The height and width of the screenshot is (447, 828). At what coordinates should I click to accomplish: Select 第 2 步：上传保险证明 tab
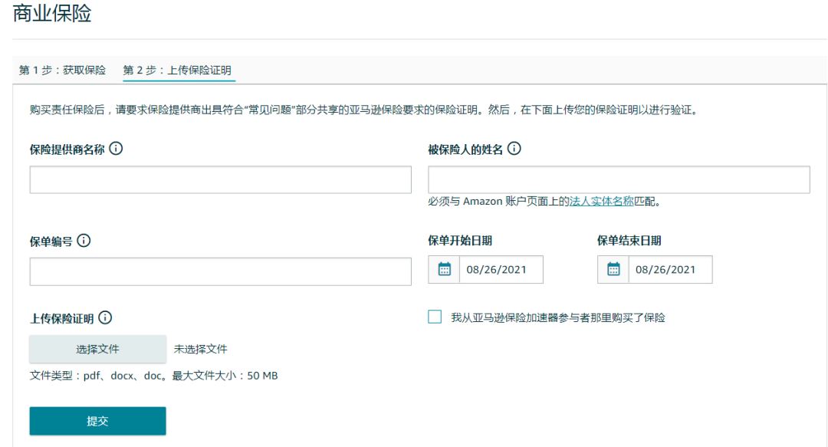point(177,70)
